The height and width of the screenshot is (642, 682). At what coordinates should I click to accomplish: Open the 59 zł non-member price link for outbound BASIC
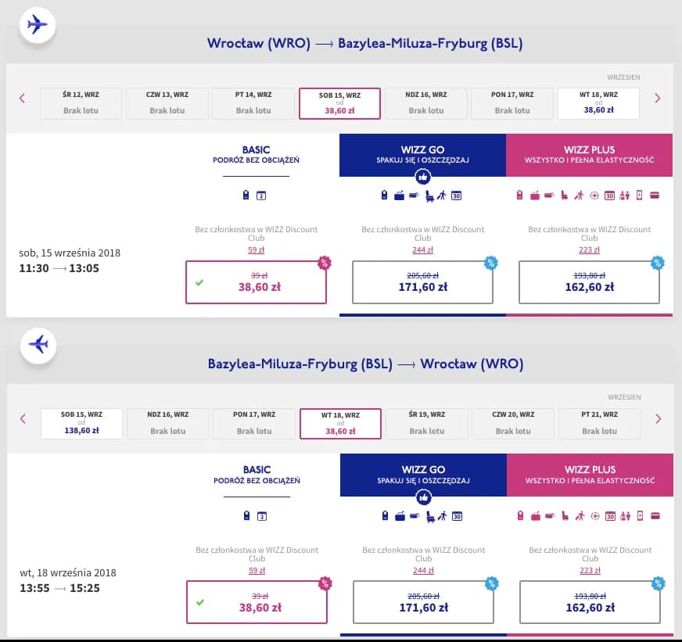click(256, 250)
